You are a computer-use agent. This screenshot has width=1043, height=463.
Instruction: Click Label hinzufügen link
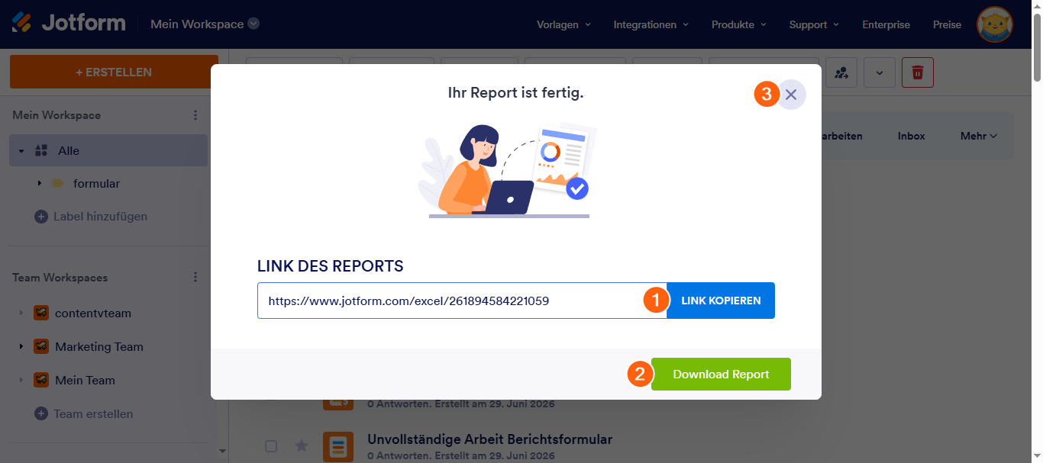point(100,217)
